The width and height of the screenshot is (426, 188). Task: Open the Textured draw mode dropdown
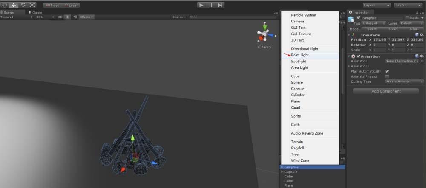point(16,17)
